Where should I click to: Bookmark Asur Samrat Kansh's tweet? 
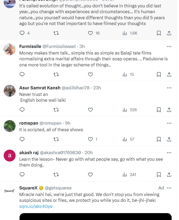point(159,110)
